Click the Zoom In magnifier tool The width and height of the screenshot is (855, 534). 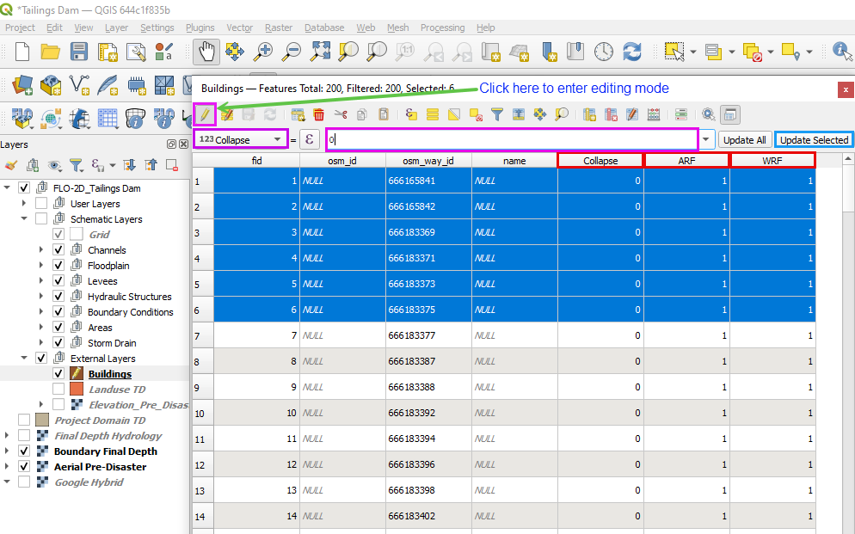click(x=262, y=52)
